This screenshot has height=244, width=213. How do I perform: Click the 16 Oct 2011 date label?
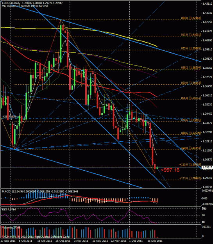(x=45, y=240)
